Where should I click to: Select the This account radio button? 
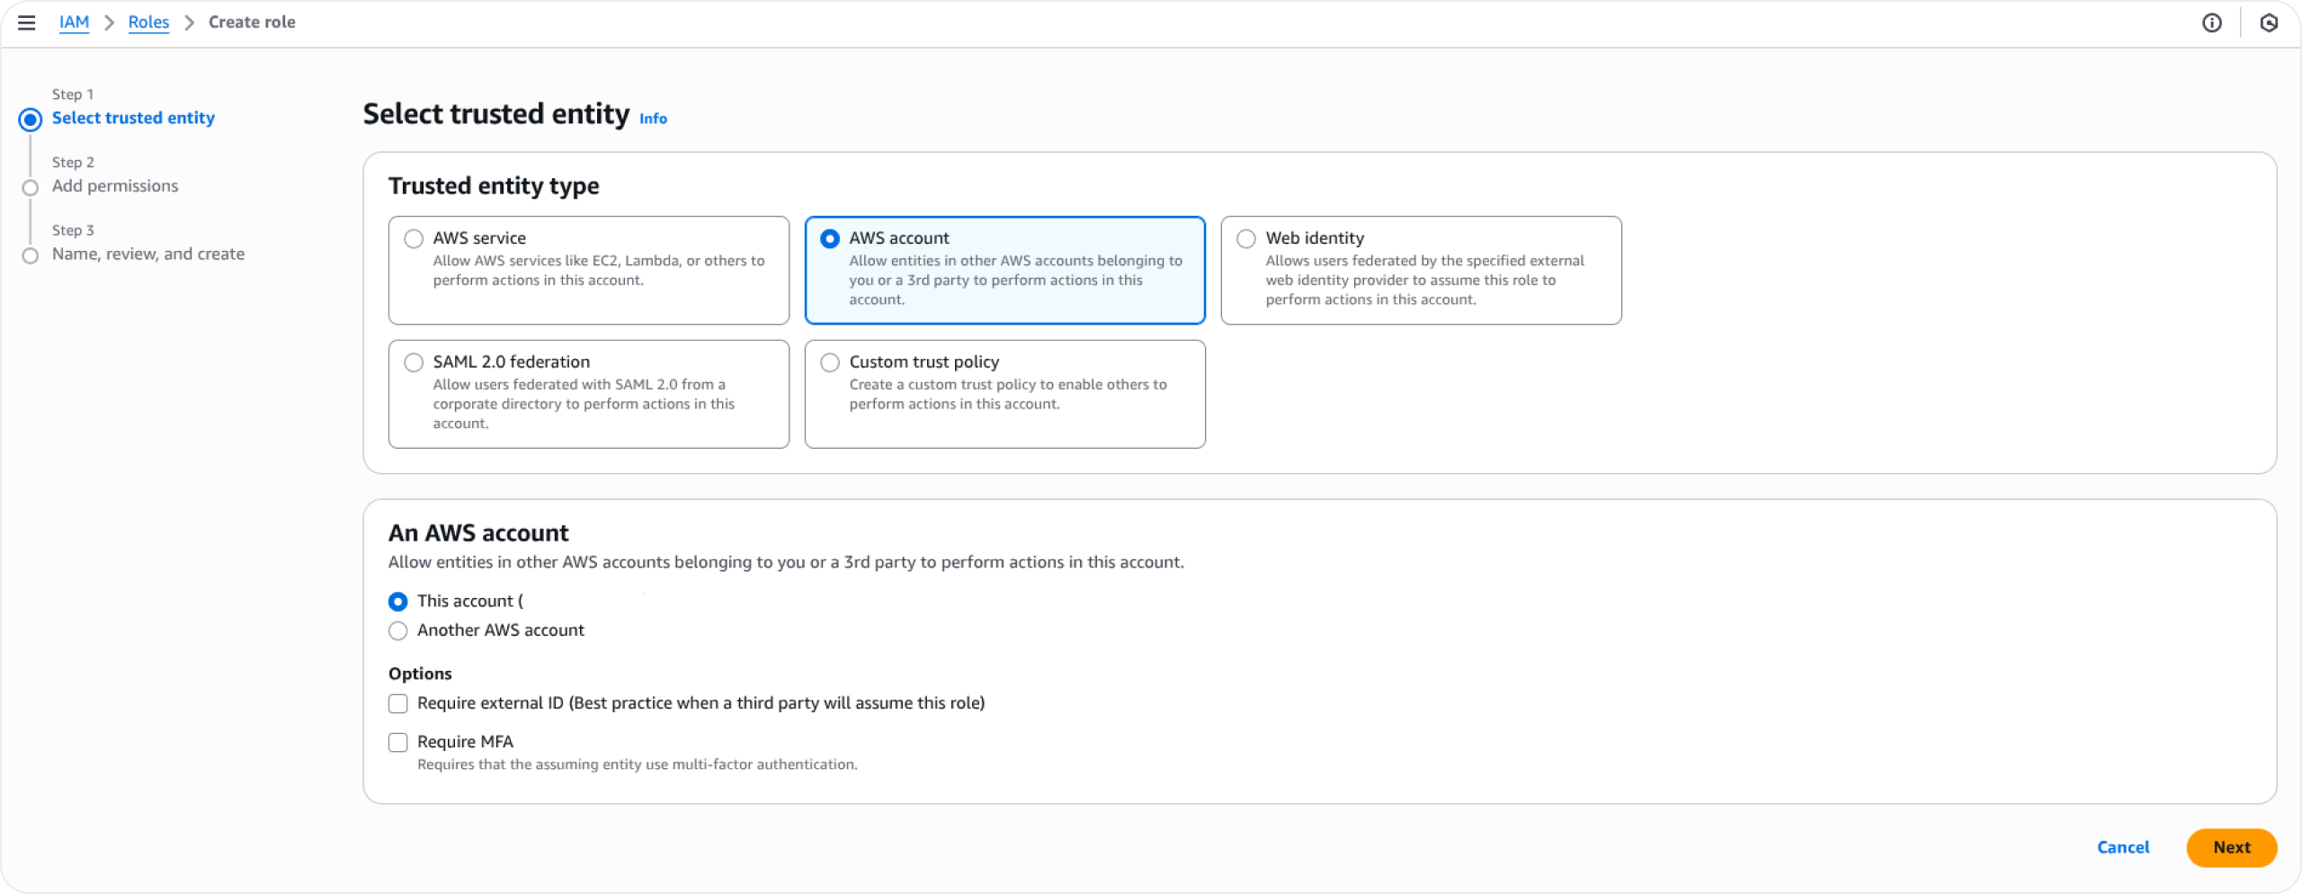398,601
